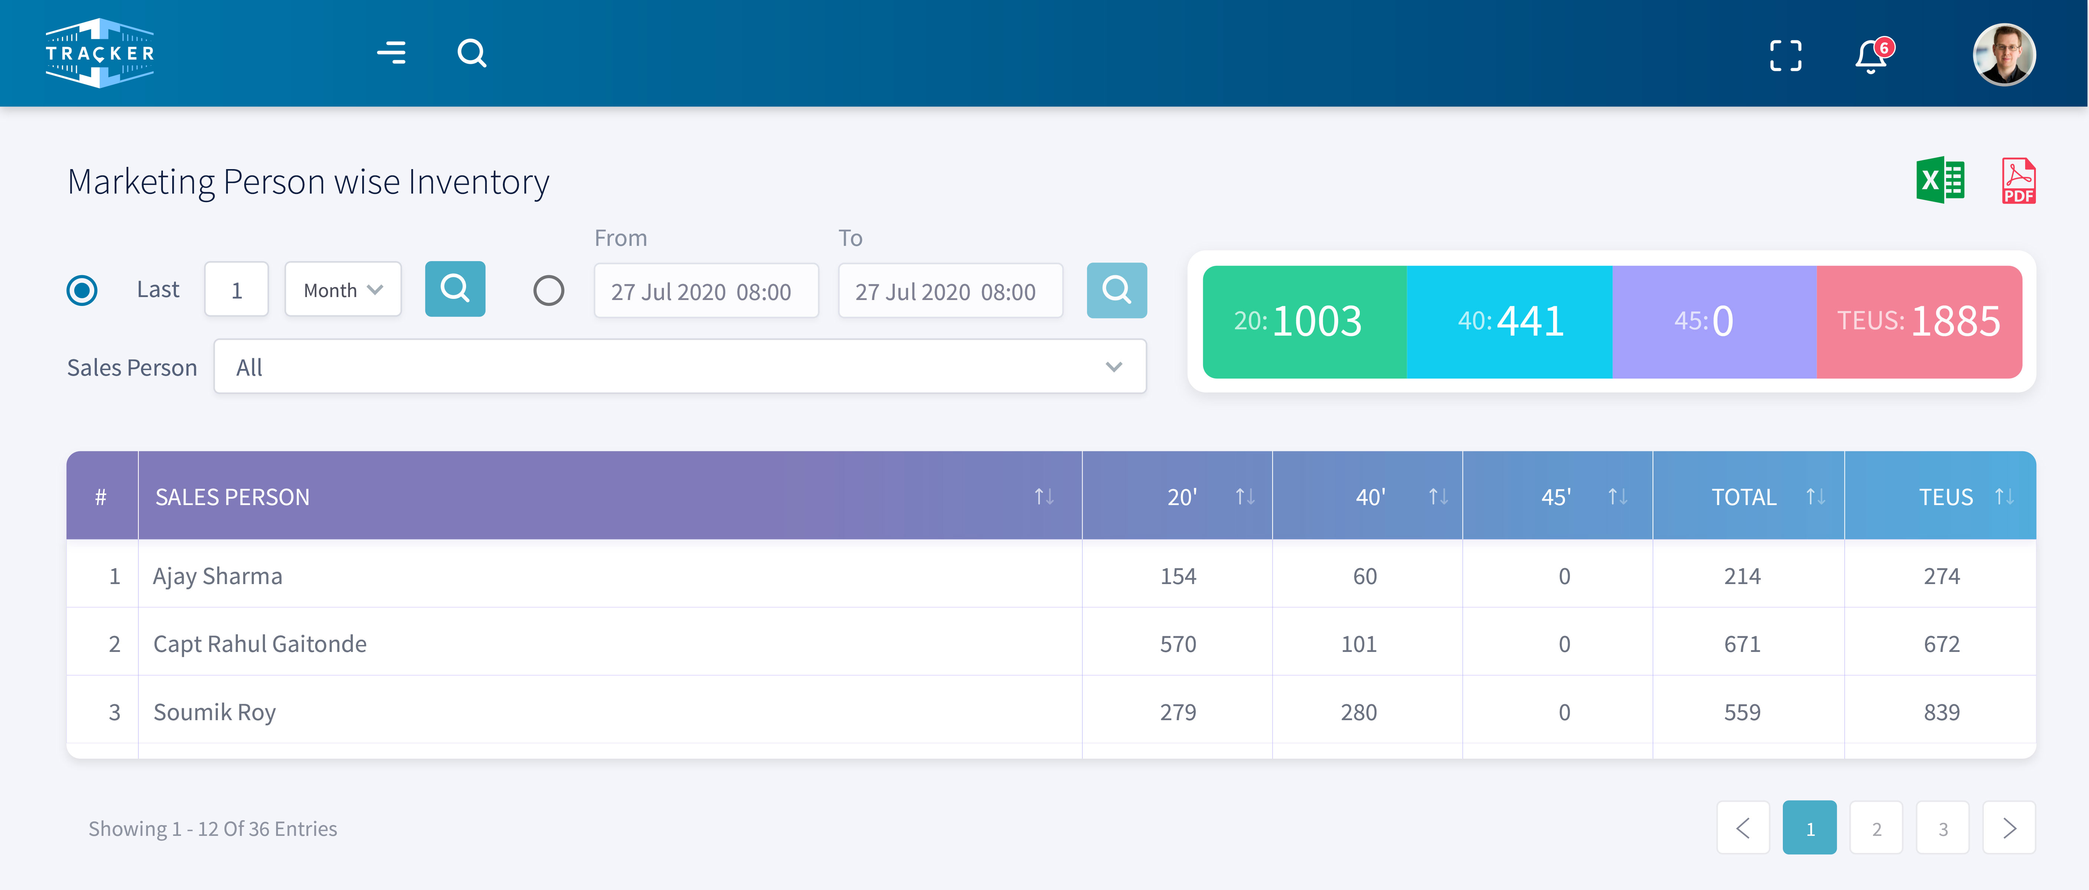2089x890 pixels.
Task: Click Capt Rahul Gaitonde's 40' value 101
Action: coord(1359,645)
